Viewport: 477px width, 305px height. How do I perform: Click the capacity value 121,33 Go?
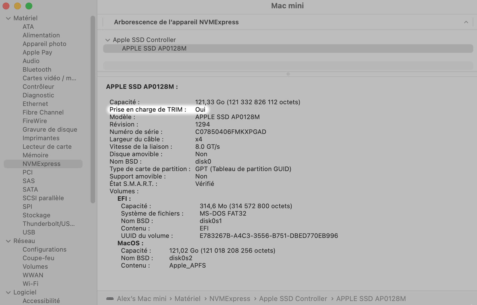(248, 102)
